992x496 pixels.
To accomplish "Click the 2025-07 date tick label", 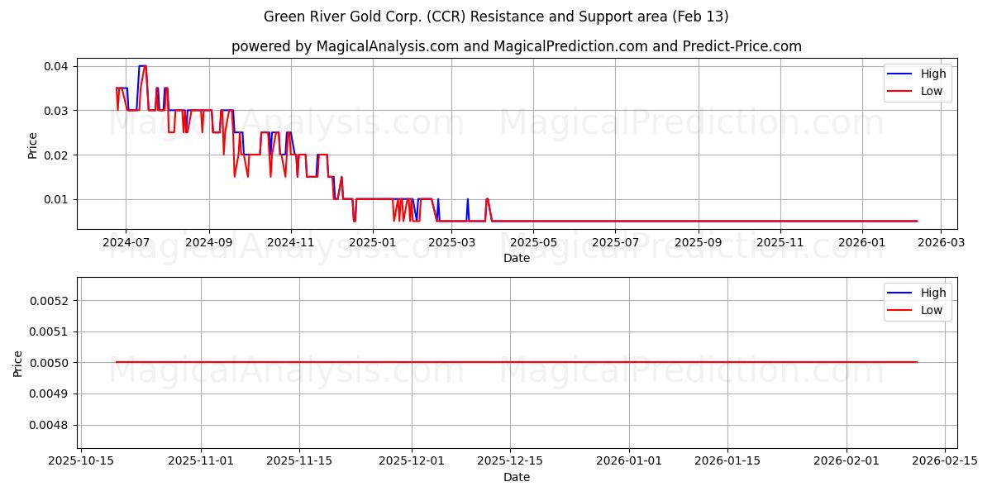I will (x=616, y=243).
